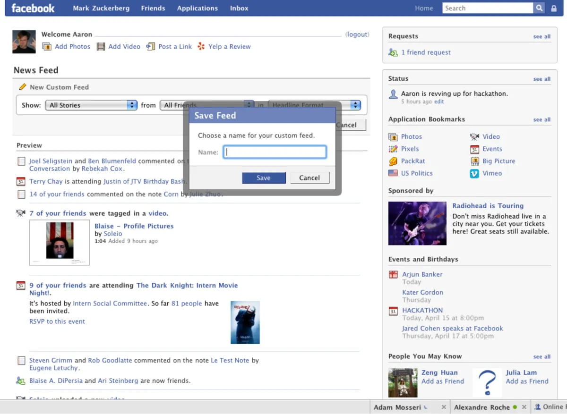
Task: Click the Pixels bookmark icon
Action: click(393, 149)
